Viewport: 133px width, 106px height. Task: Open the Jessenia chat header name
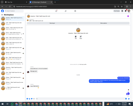[x=40, y=16]
